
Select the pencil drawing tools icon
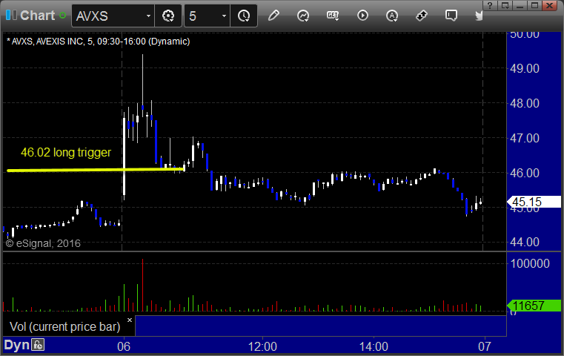pyautogui.click(x=273, y=16)
